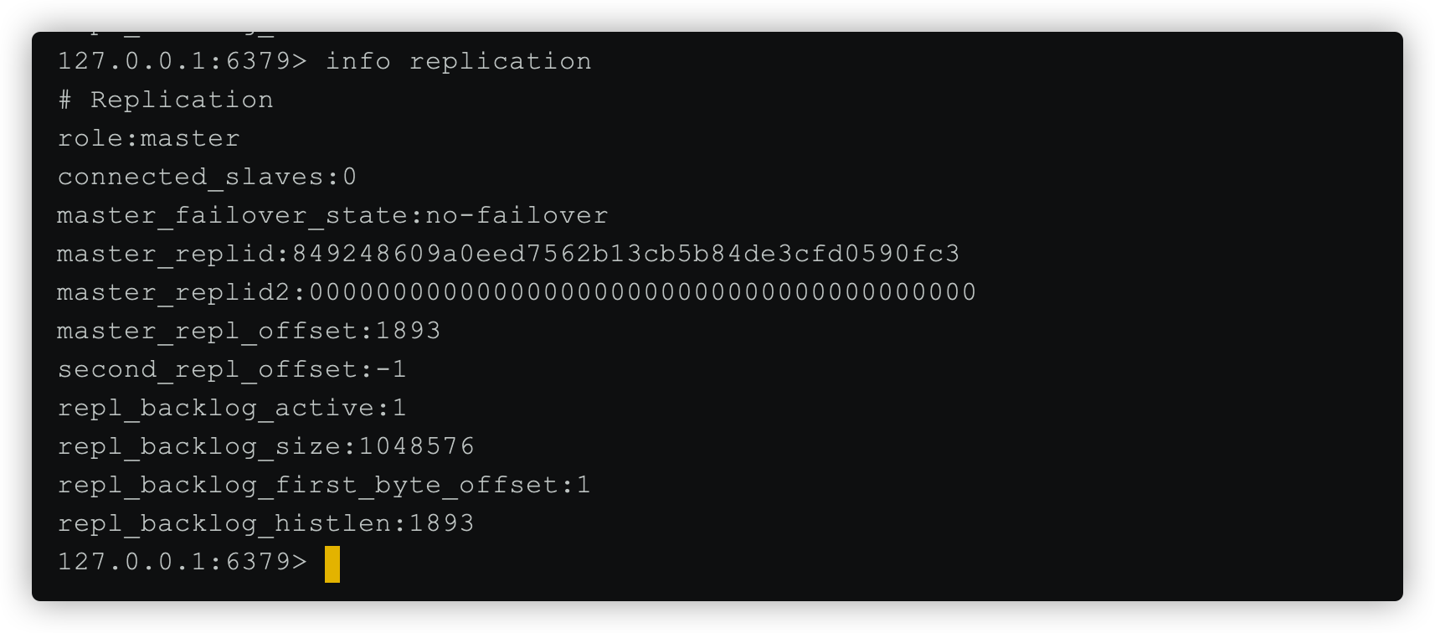Click the 'repl_backlog_size:1048576' line
This screenshot has height=633, width=1435.
click(265, 446)
